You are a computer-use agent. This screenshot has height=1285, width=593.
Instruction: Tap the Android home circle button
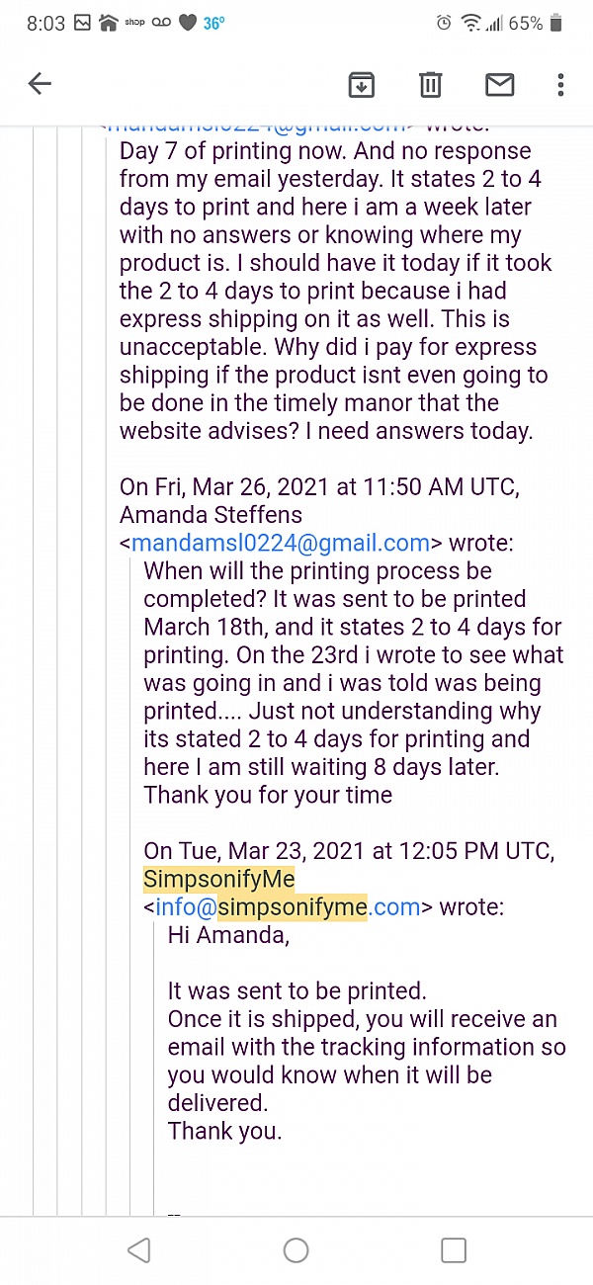point(296,1250)
